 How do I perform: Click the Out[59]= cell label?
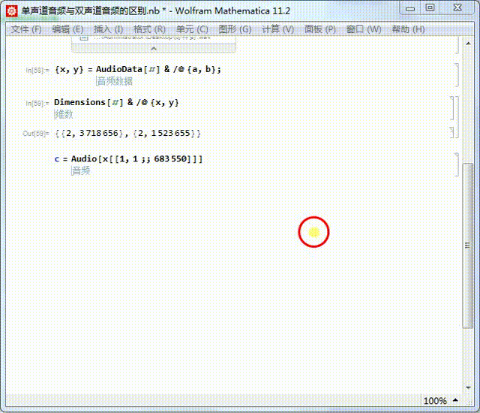36,134
